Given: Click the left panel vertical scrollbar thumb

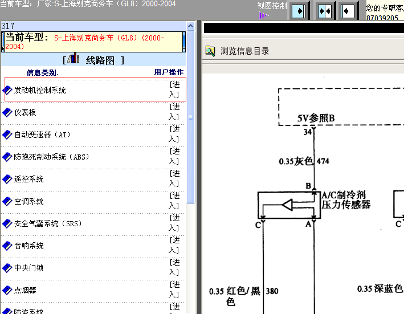Looking at the screenshot, I should [x=191, y=117].
